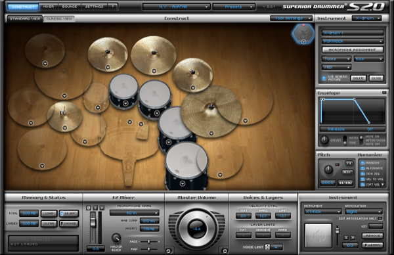Switch to the Mixer tab
Screen dimensions: 394x255
pos(49,7)
